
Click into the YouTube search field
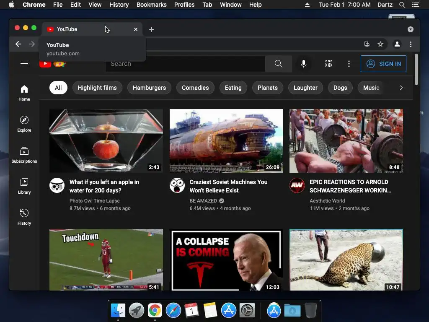(185, 64)
